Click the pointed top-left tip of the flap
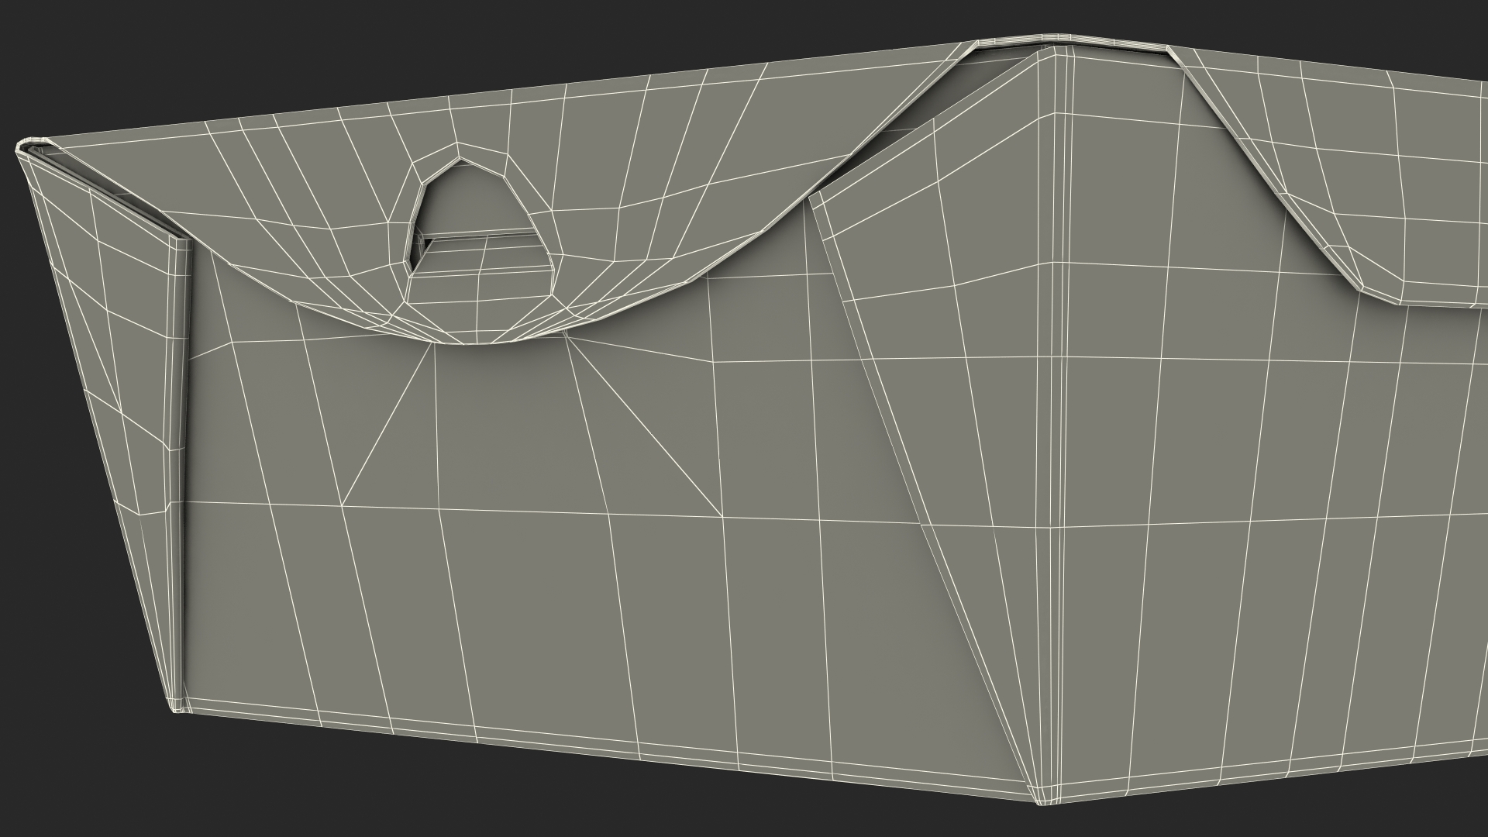1488x837 pixels. click(x=21, y=147)
